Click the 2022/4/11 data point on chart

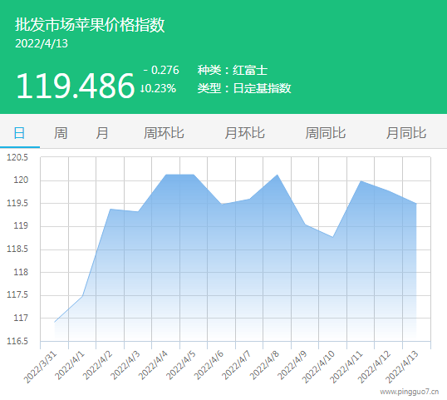tap(361, 181)
